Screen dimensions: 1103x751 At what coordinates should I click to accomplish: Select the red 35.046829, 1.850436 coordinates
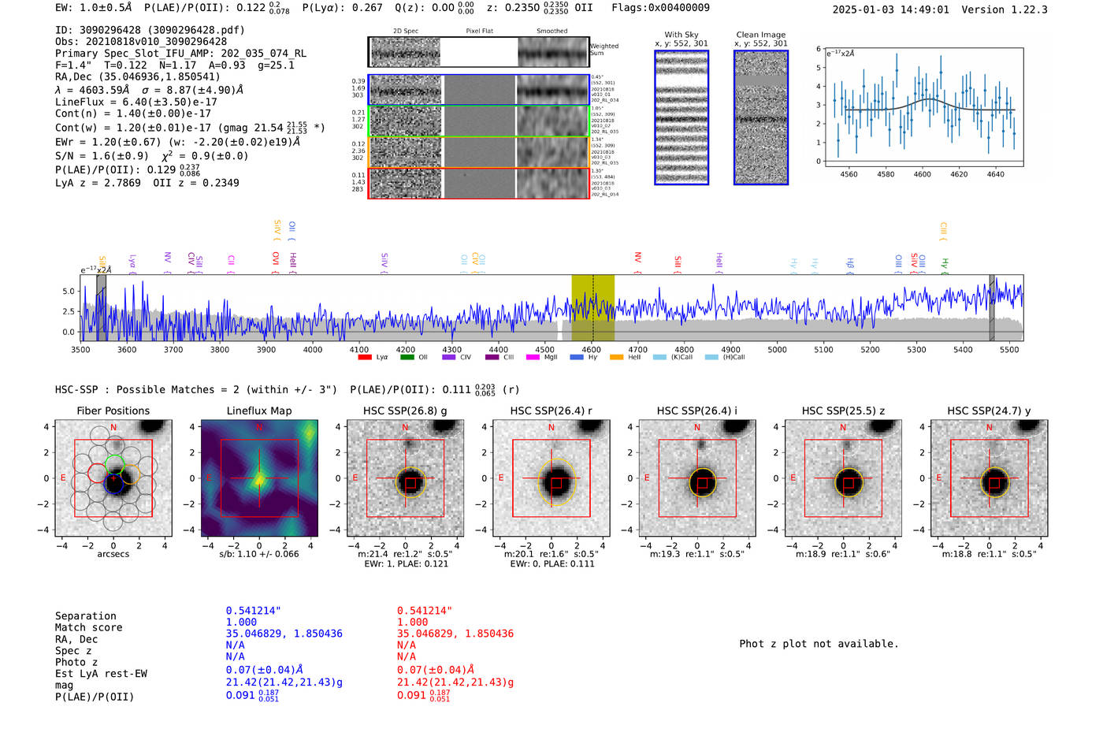(x=455, y=634)
